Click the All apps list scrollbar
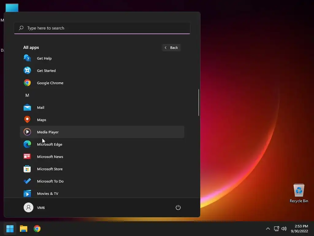314x236 pixels. 199,103
